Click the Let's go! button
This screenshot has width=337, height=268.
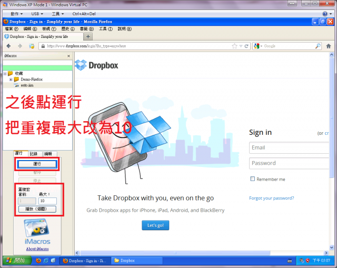pyautogui.click(x=155, y=225)
